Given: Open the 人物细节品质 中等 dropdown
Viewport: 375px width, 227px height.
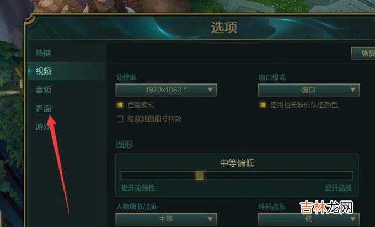Looking at the screenshot, I should 166,219.
